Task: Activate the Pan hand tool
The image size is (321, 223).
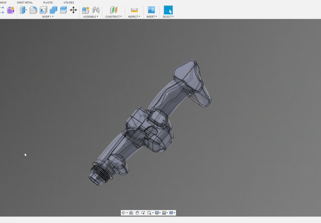Action: click(x=137, y=213)
